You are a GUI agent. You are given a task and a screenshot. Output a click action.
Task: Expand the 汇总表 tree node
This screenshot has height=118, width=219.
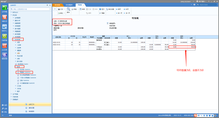pos(16,86)
